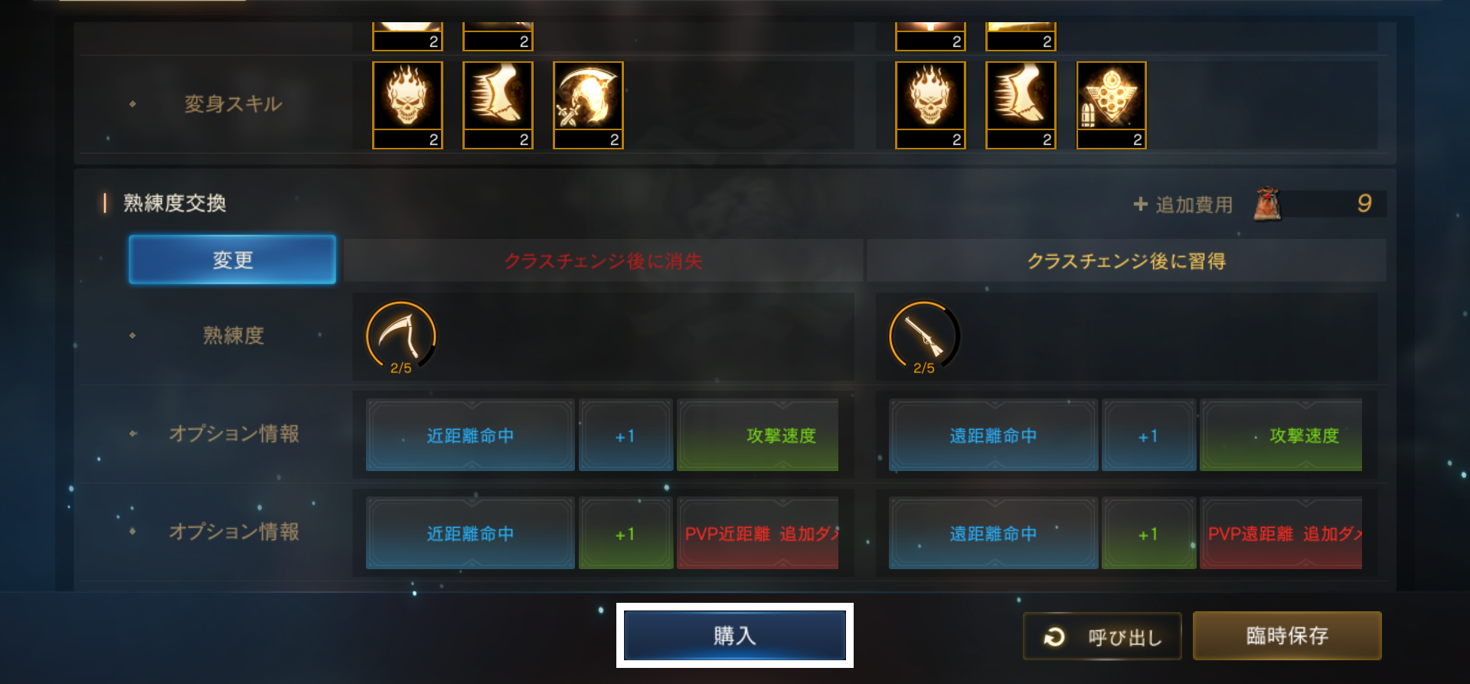This screenshot has height=684, width=1470.
Task: Select the left flaming skull skill icon
Action: point(407,105)
